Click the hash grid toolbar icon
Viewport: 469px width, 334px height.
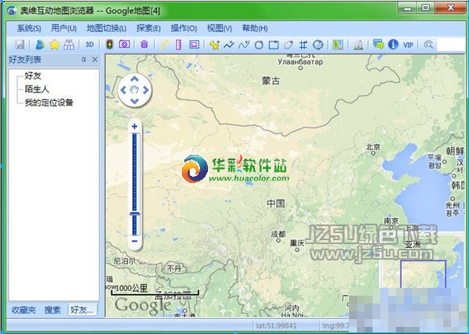tap(304, 45)
